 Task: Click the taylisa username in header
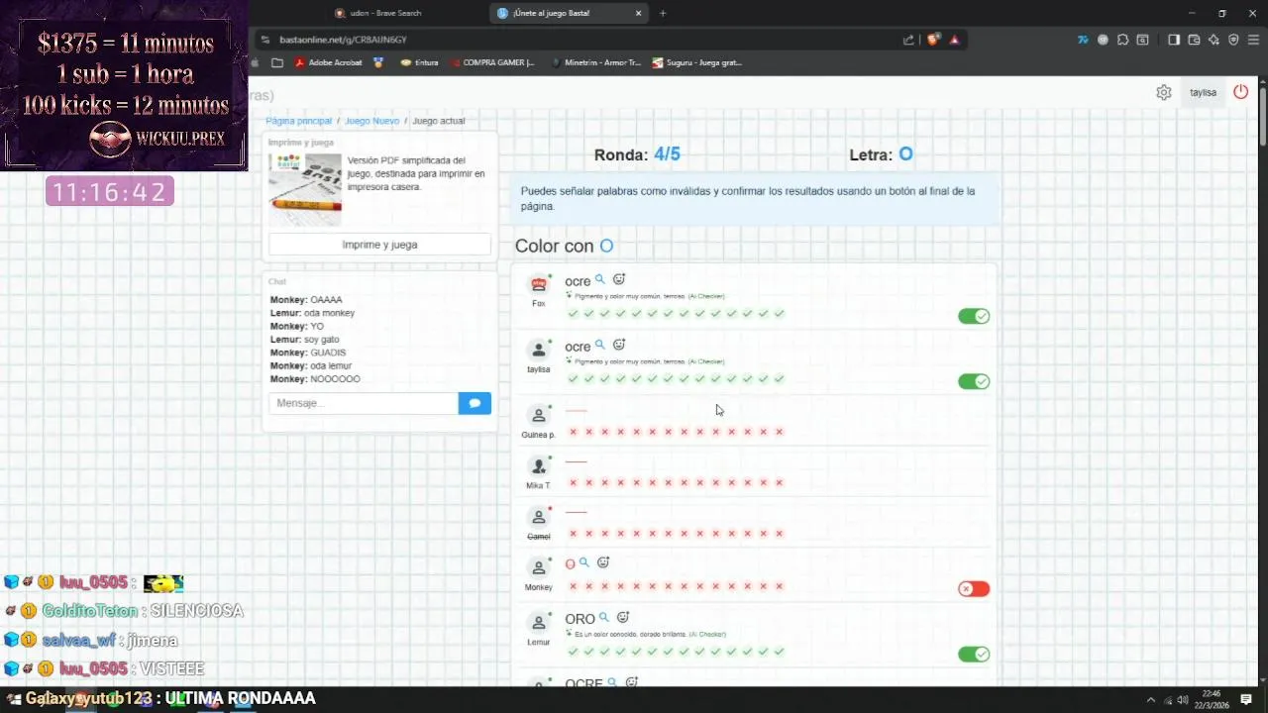(1203, 92)
